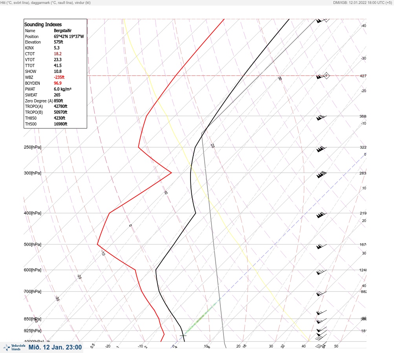Screen dimensions: 394x353
Task: Click the date label Mið. 12 Jan. 23:00
Action: click(55, 347)
